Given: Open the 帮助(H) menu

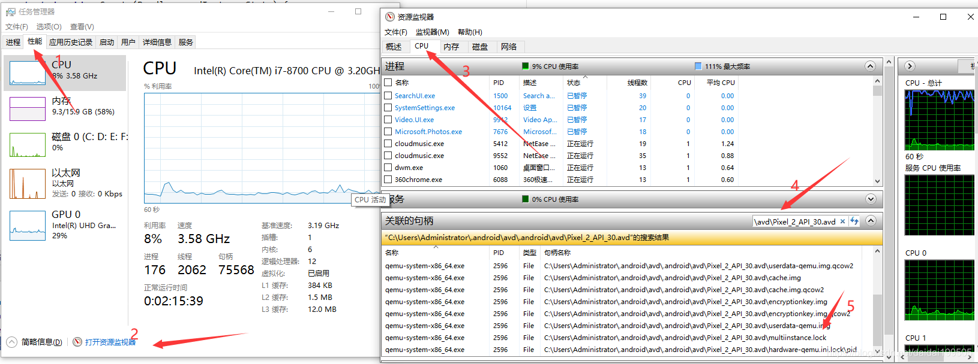Looking at the screenshot, I should (470, 32).
